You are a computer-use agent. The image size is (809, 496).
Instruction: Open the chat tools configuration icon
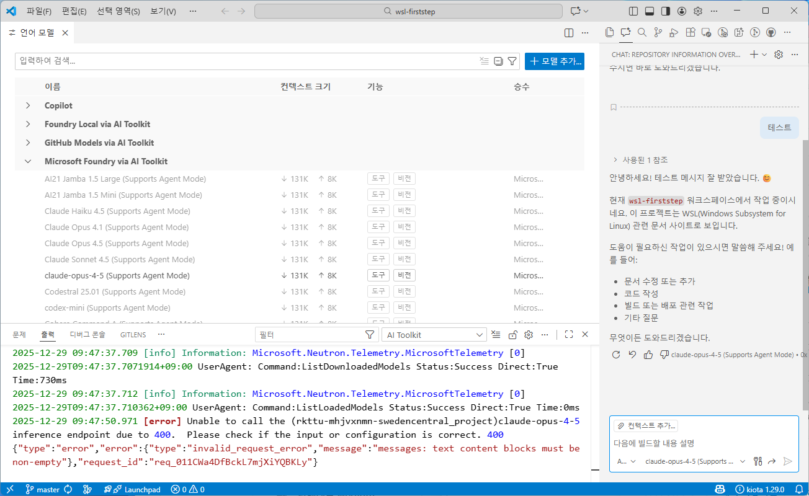click(x=758, y=461)
